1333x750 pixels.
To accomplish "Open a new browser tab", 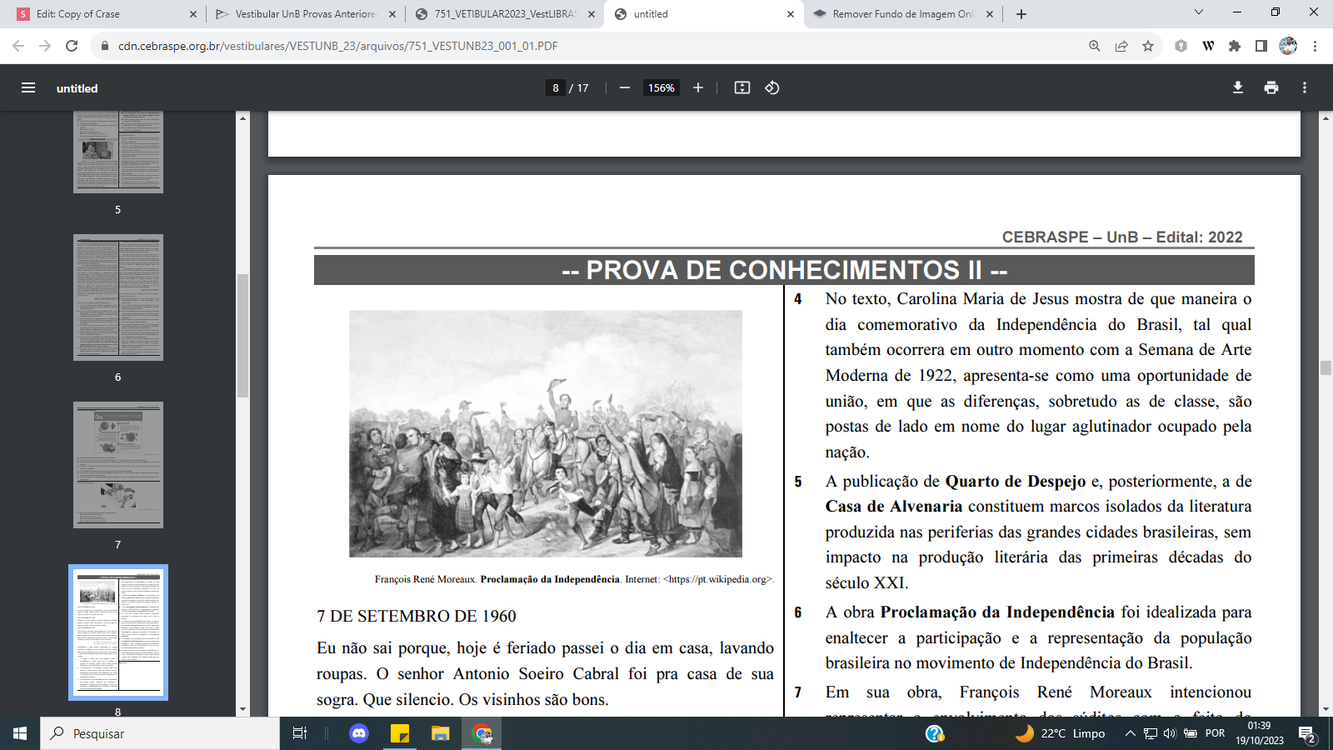I will click(x=1021, y=14).
